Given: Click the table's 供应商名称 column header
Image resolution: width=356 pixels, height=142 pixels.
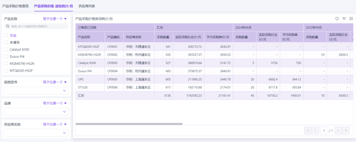Looking at the screenshot, I should [139, 37].
